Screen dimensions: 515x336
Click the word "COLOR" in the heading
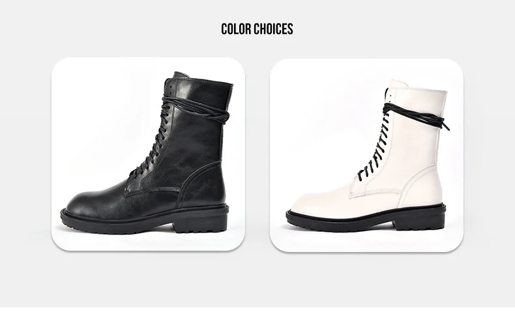tap(236, 29)
